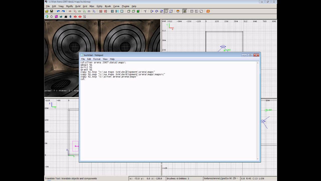Undo the last action with the blue arrow
This screenshot has height=181, width=321.
[58, 11]
